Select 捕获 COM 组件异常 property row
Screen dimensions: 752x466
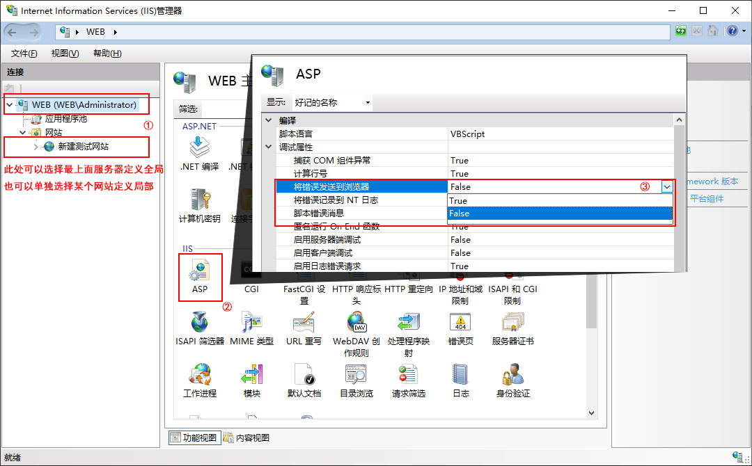coord(475,161)
